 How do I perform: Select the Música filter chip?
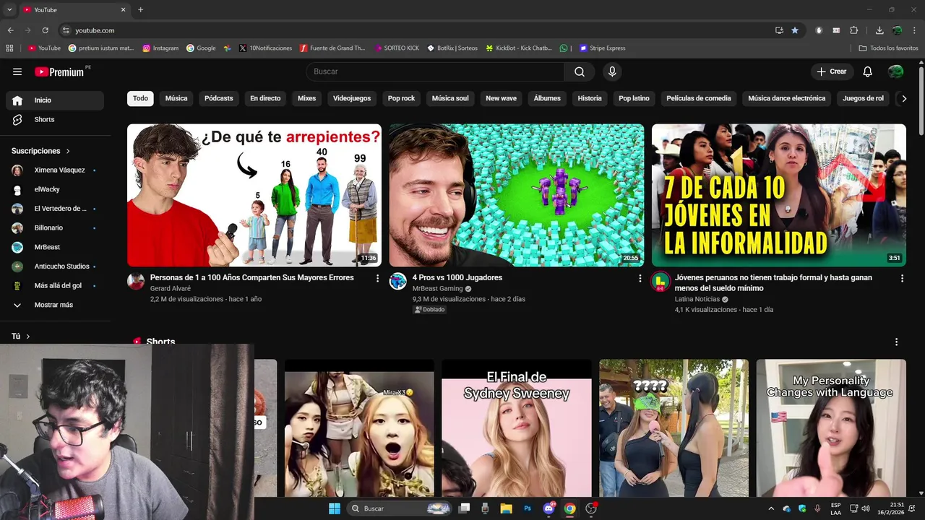(x=176, y=98)
